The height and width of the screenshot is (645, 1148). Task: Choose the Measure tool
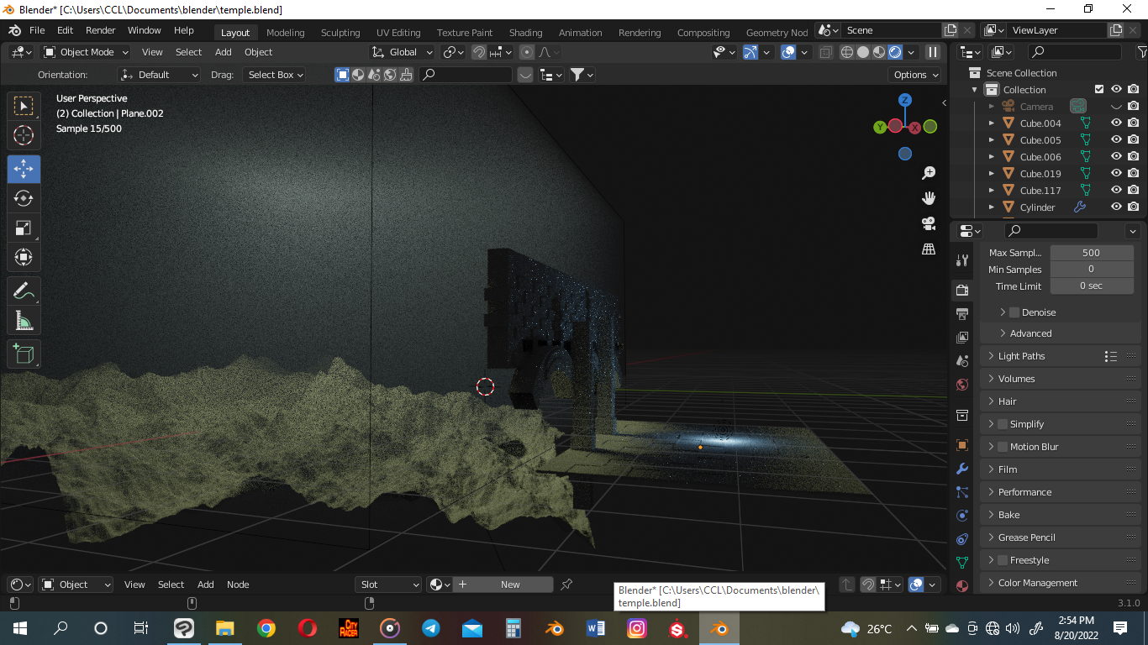pos(24,321)
